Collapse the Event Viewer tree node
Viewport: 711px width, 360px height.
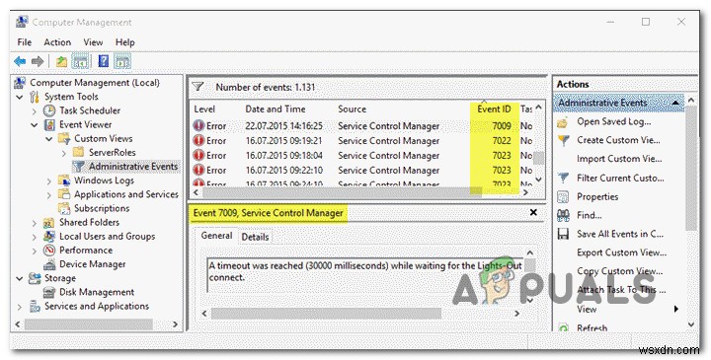coord(35,124)
